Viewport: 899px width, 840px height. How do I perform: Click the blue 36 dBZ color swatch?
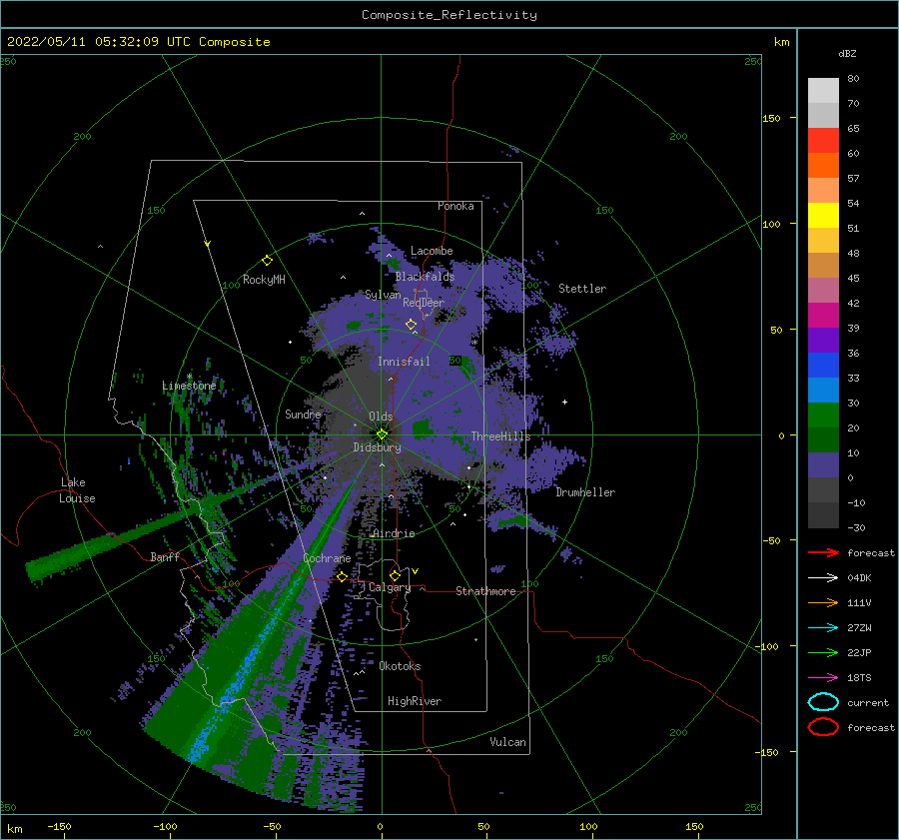pos(823,366)
